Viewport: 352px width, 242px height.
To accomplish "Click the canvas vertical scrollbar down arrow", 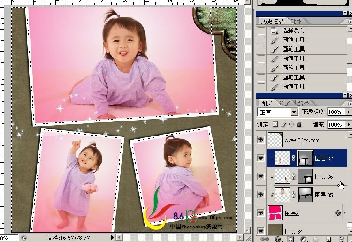I will (x=247, y=230).
